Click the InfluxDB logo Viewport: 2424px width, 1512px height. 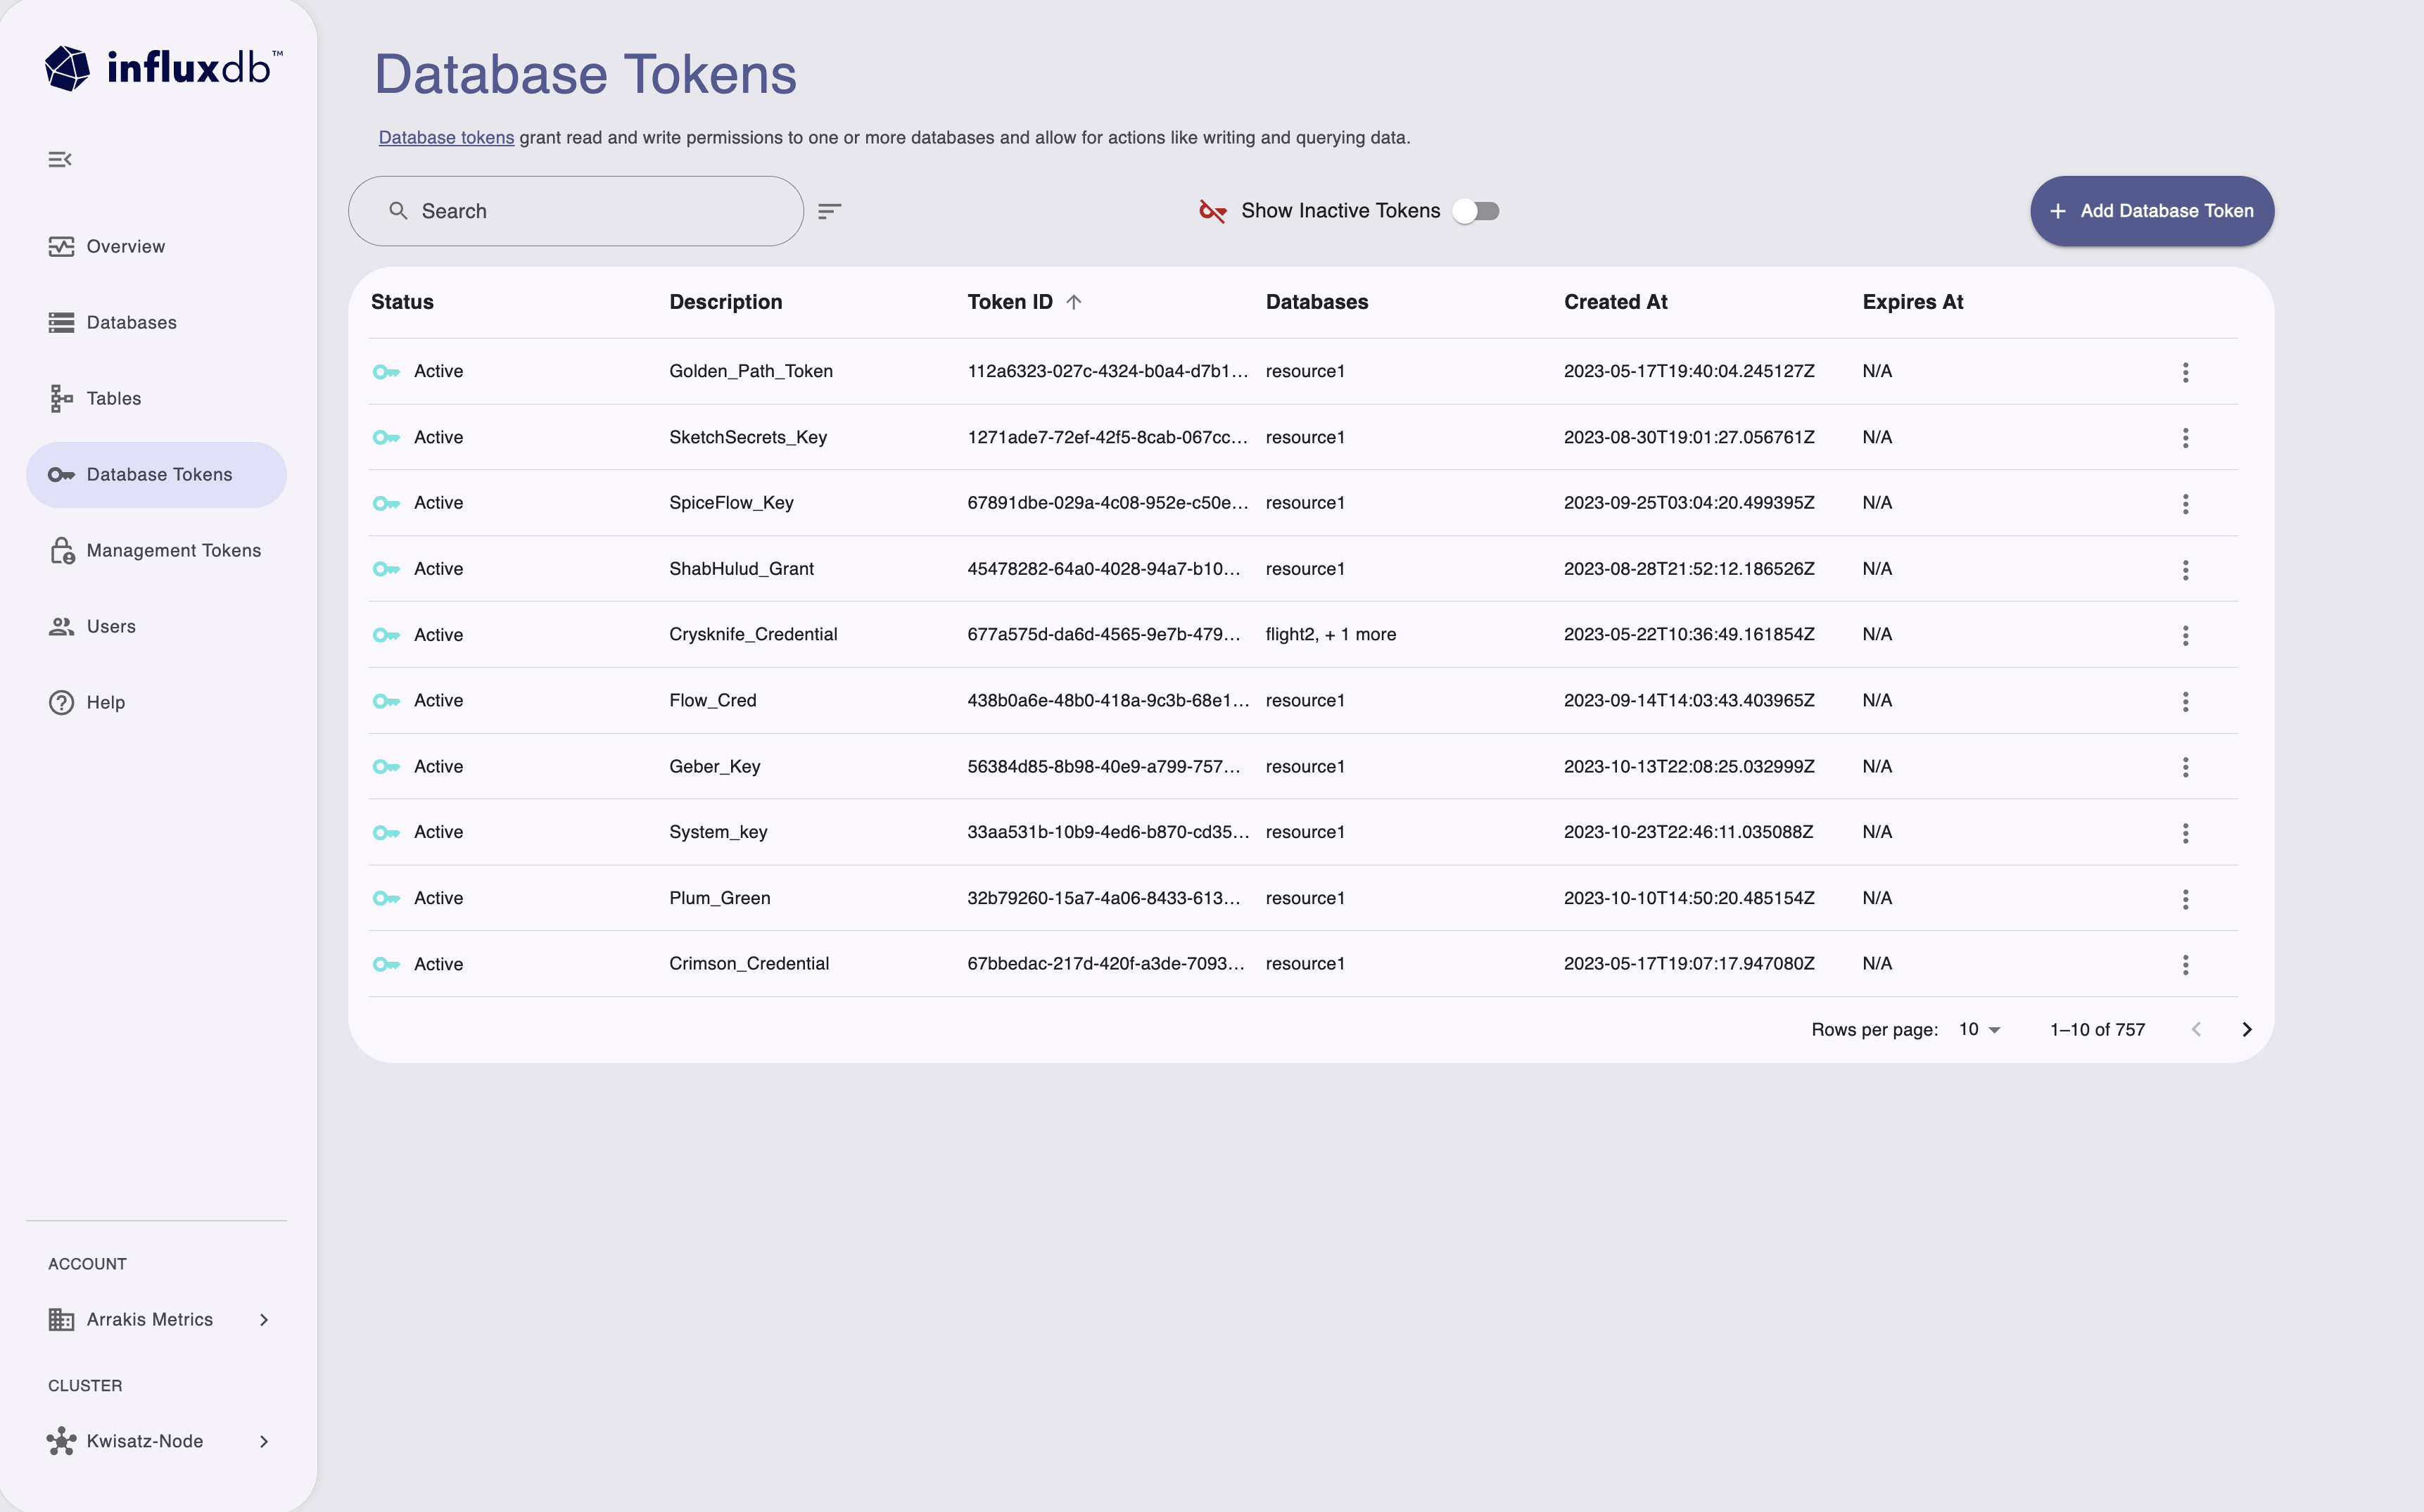point(163,68)
